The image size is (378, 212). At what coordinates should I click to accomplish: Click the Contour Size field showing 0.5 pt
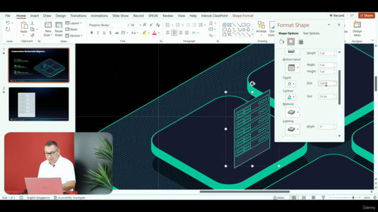click(x=327, y=97)
